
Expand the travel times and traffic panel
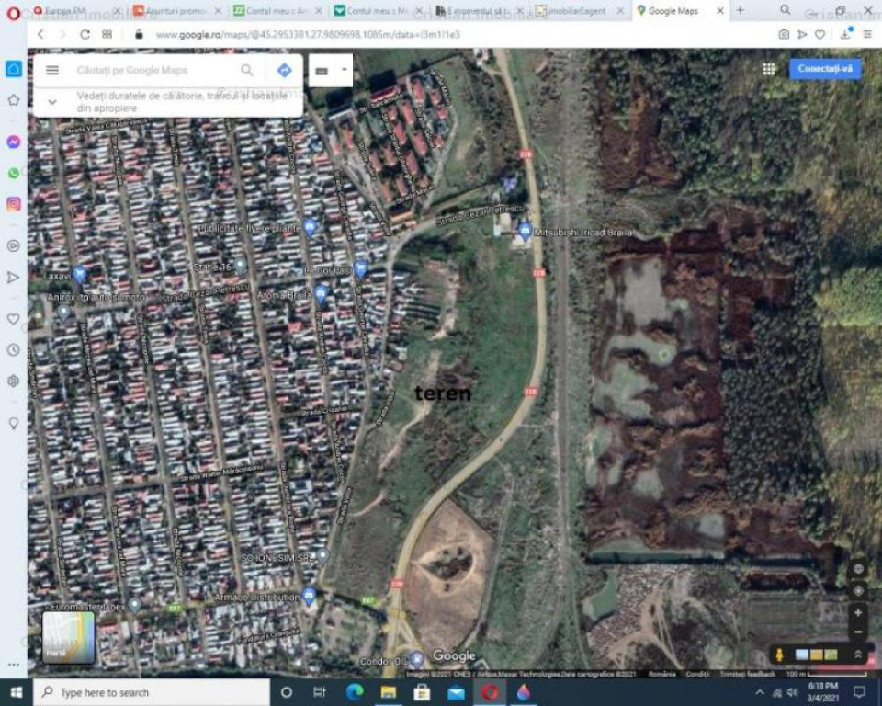52,102
